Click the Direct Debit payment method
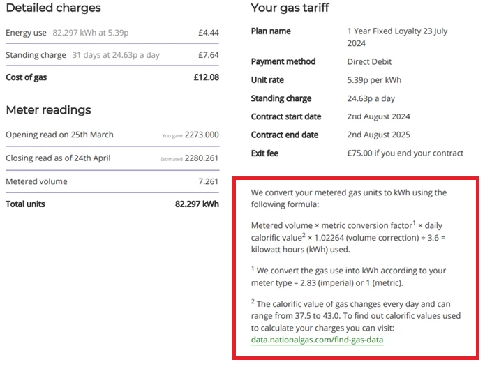 368,62
